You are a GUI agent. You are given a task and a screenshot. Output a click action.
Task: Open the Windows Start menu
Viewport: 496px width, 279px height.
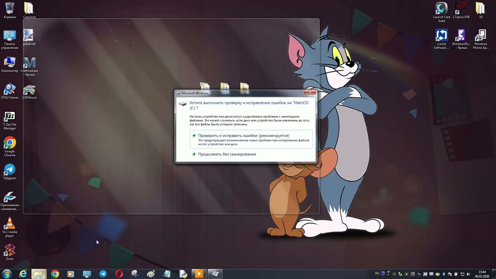tap(7, 274)
